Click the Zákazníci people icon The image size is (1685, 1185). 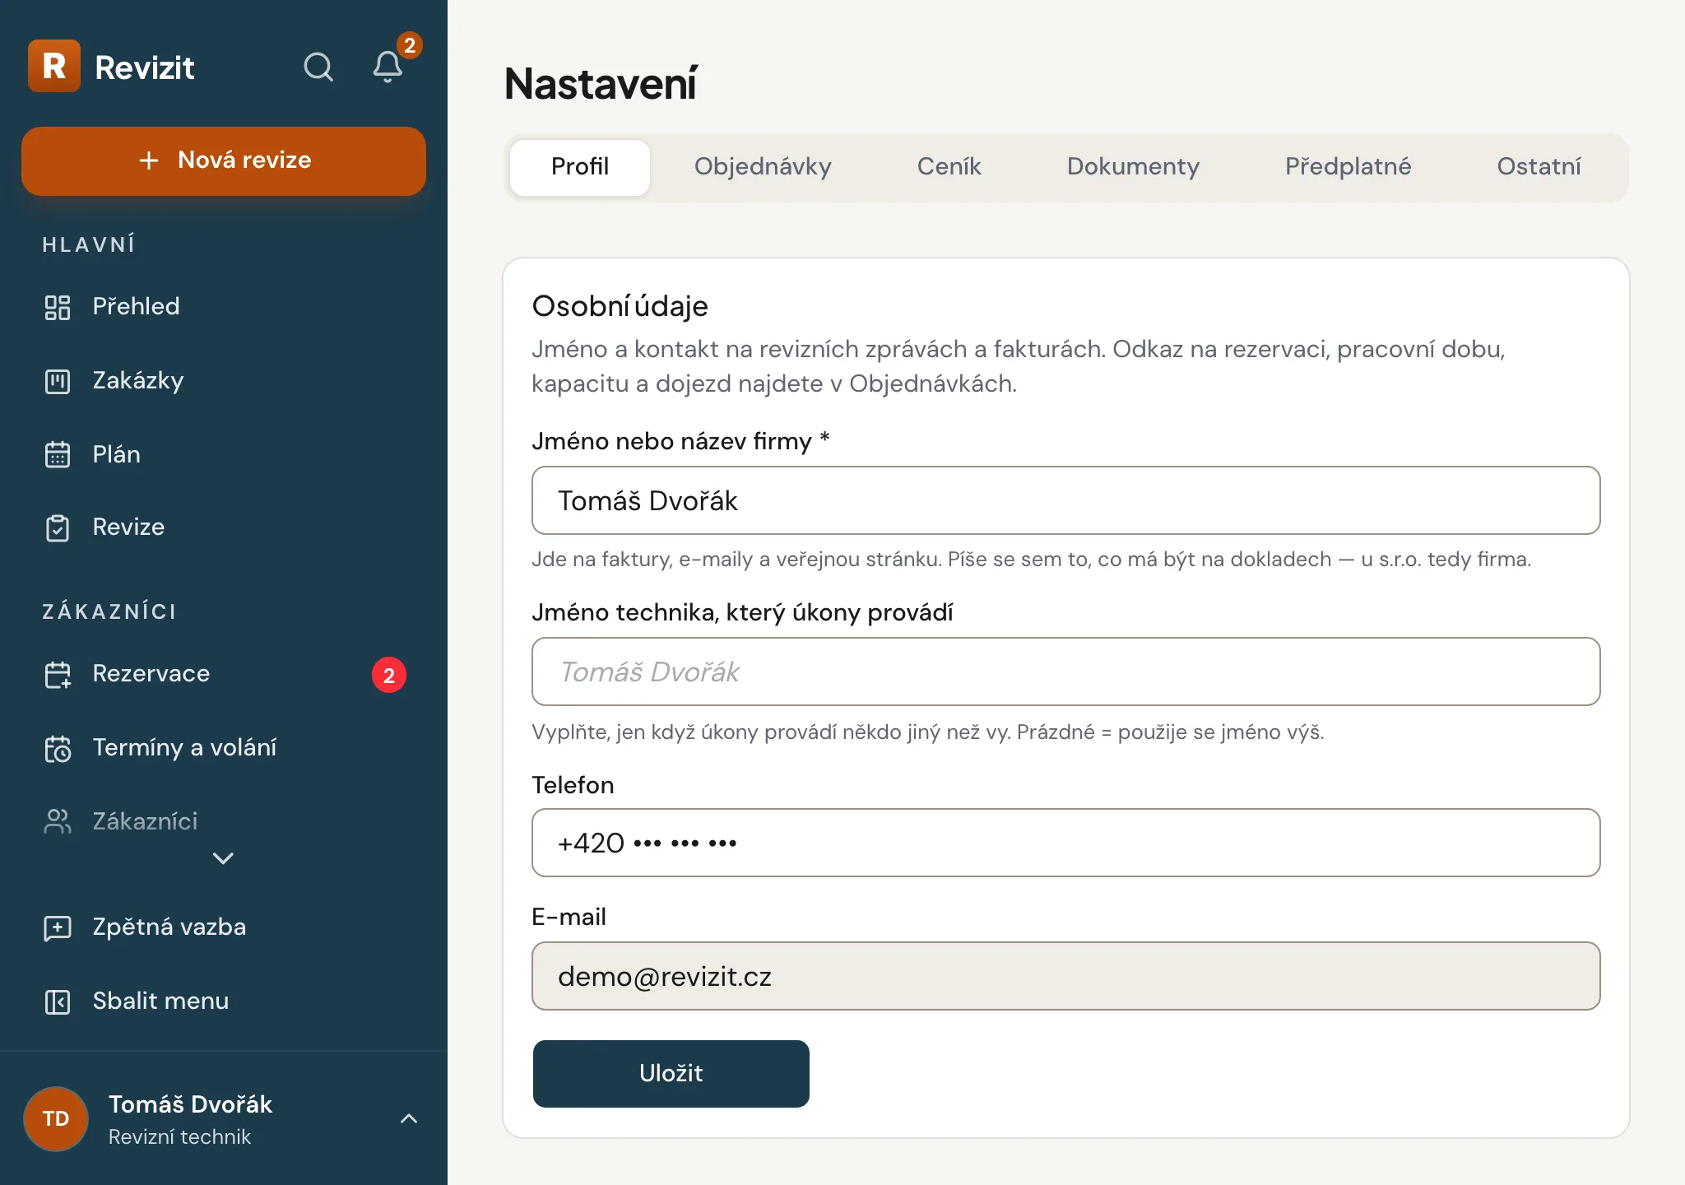tap(58, 821)
